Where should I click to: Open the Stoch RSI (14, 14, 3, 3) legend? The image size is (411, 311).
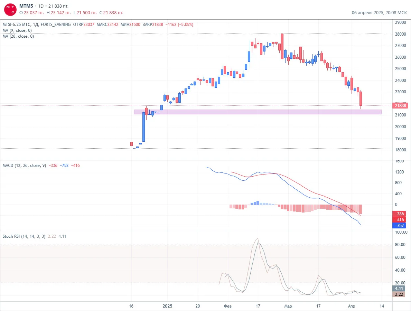24,236
